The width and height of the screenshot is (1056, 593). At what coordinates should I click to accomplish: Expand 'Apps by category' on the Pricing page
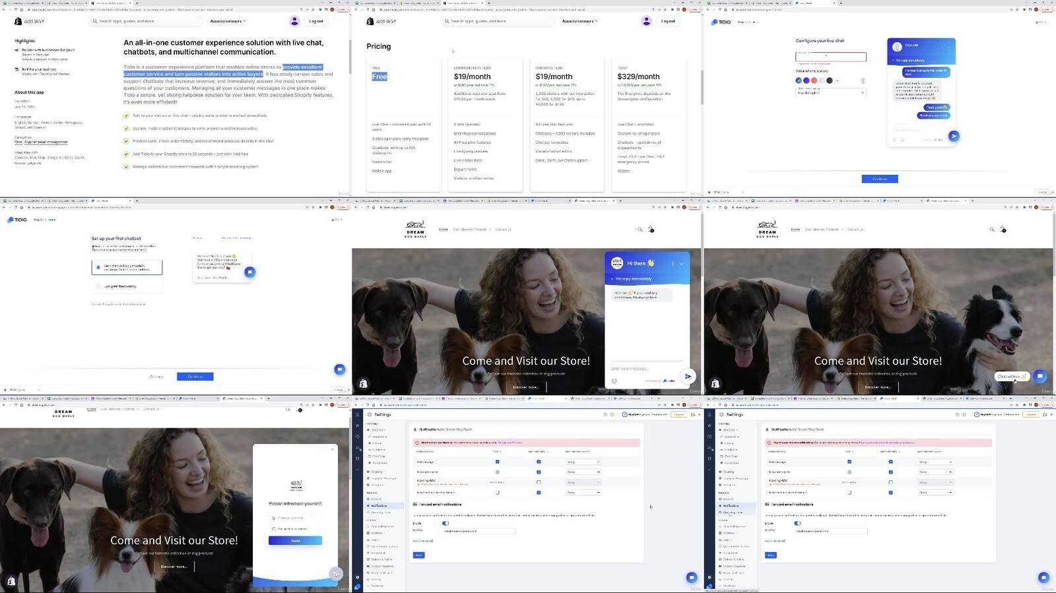click(x=579, y=21)
